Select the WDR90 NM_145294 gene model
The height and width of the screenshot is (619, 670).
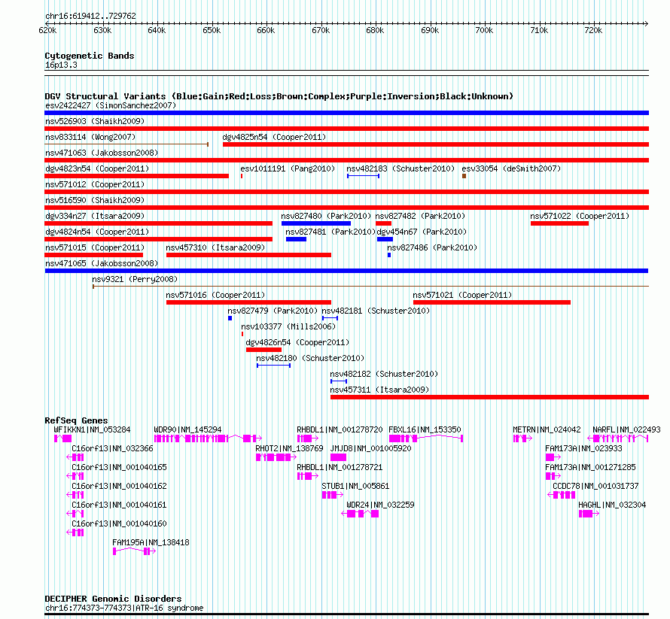coord(208,438)
